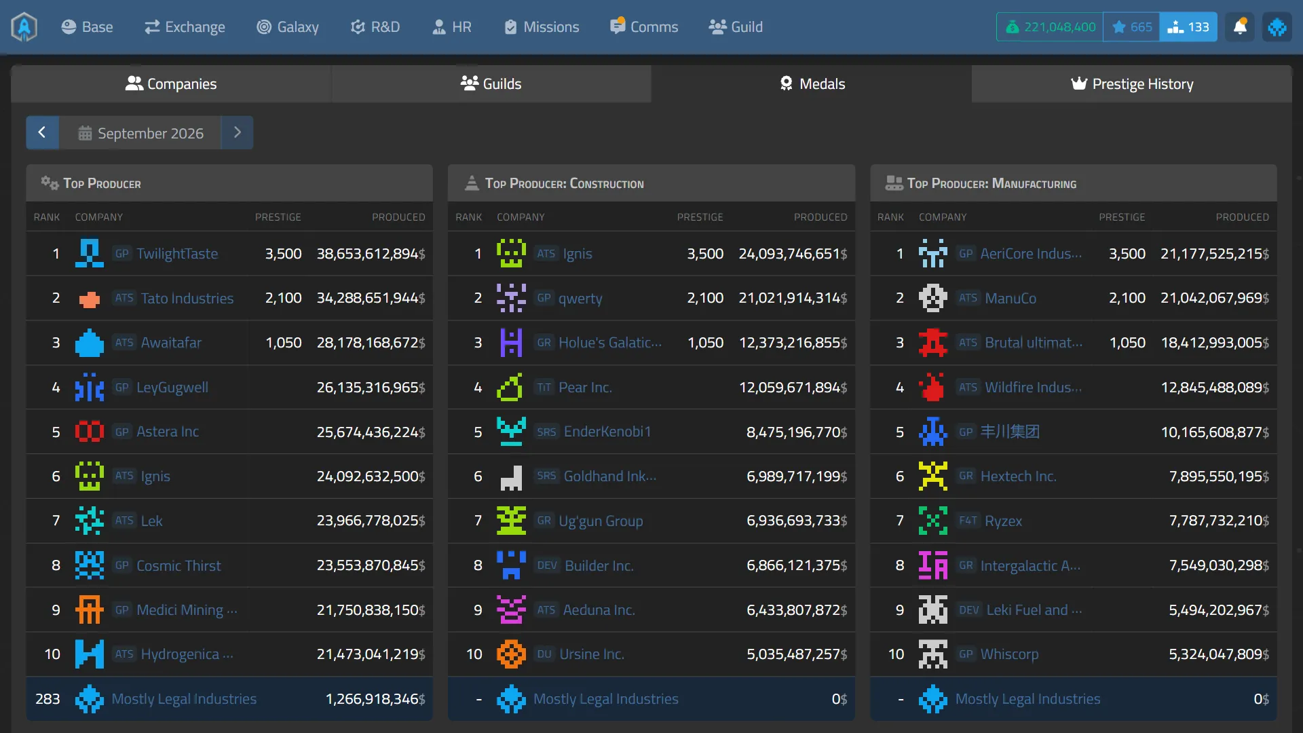The height and width of the screenshot is (733, 1303).
Task: Open EnderKenobi1 company link
Action: 607,432
